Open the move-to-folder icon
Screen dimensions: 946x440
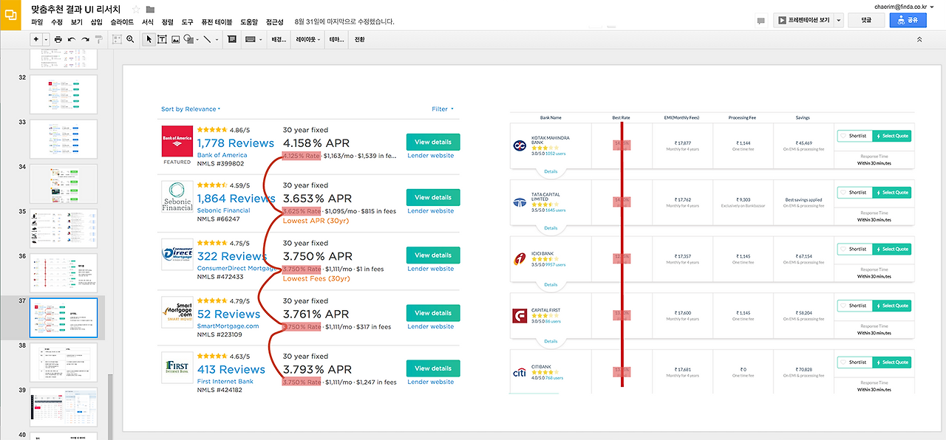tap(151, 9)
